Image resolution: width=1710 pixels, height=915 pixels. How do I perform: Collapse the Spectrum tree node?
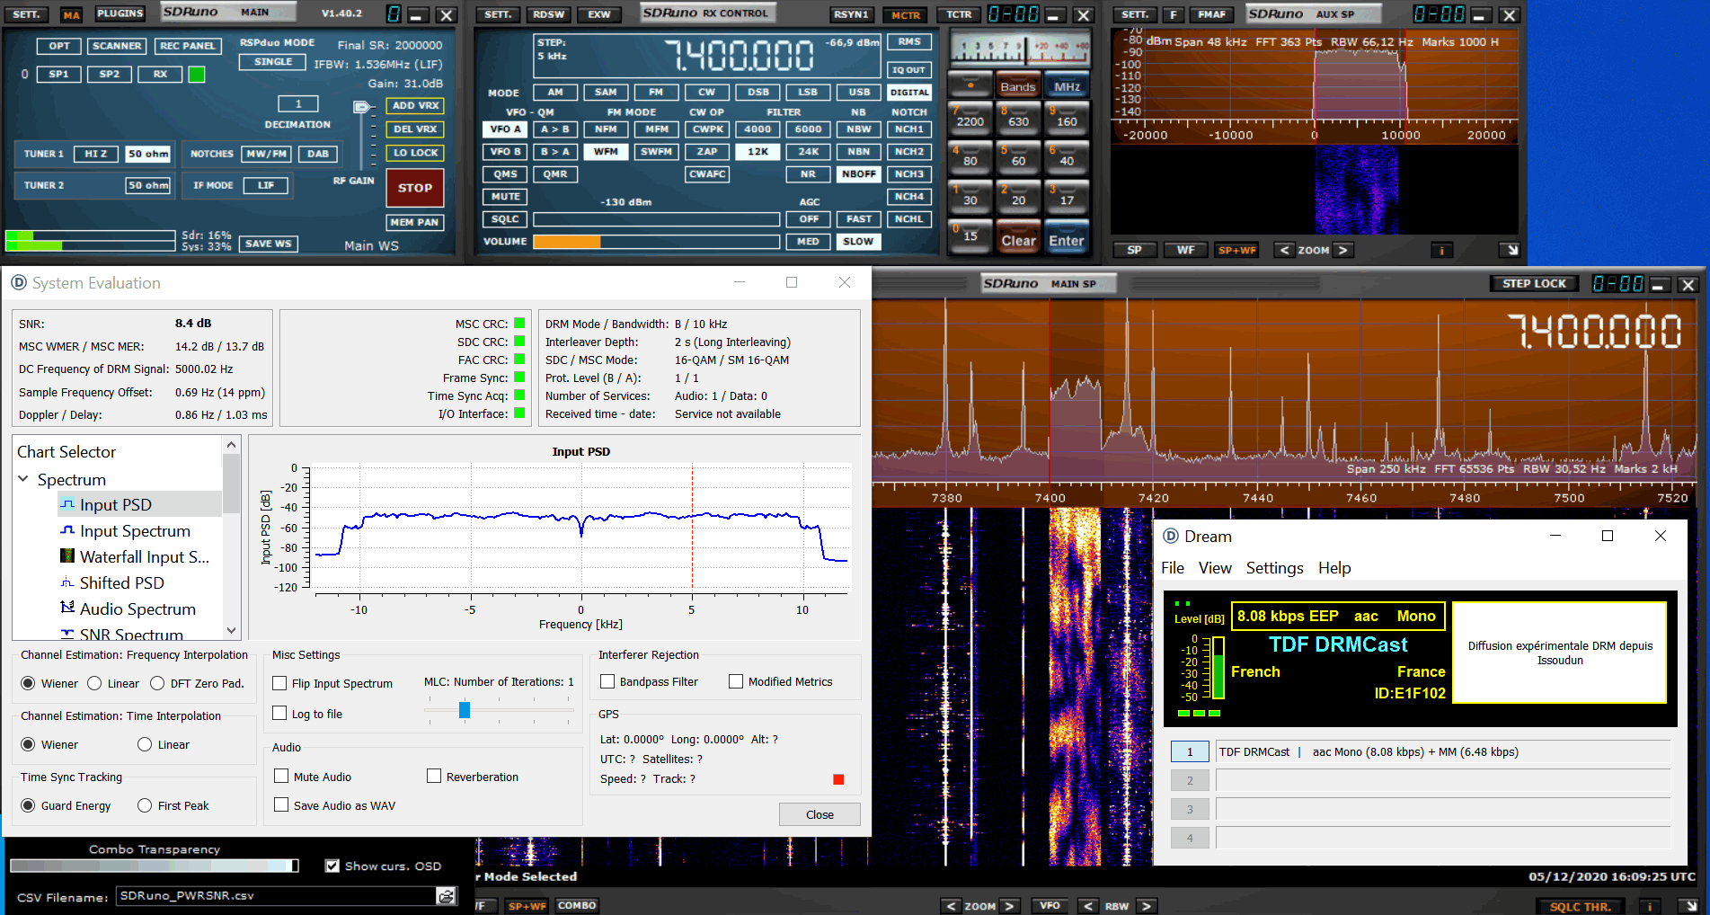pos(23,479)
